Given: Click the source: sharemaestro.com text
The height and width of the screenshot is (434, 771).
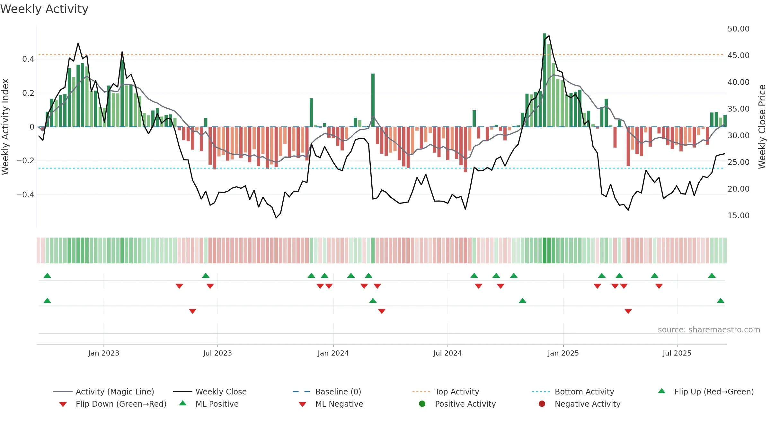Looking at the screenshot, I should [709, 330].
